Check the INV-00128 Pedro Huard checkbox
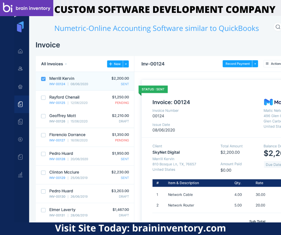Viewport: 281px width, 235px height. [43, 154]
